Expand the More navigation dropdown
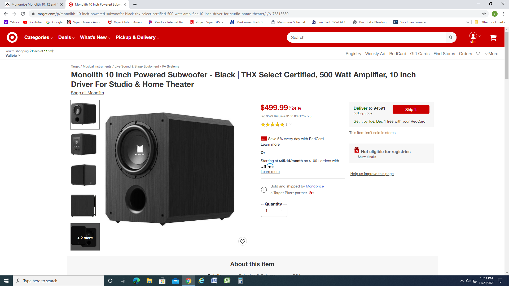Image resolution: width=509 pixels, height=286 pixels. coord(492,53)
